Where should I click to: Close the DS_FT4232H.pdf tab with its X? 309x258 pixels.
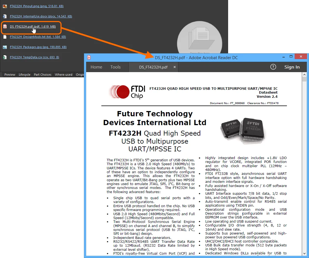174,67
